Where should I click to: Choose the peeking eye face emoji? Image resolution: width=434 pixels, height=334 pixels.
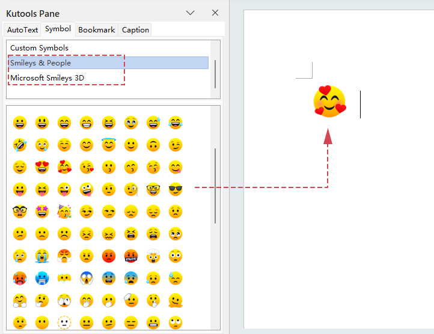64,300
